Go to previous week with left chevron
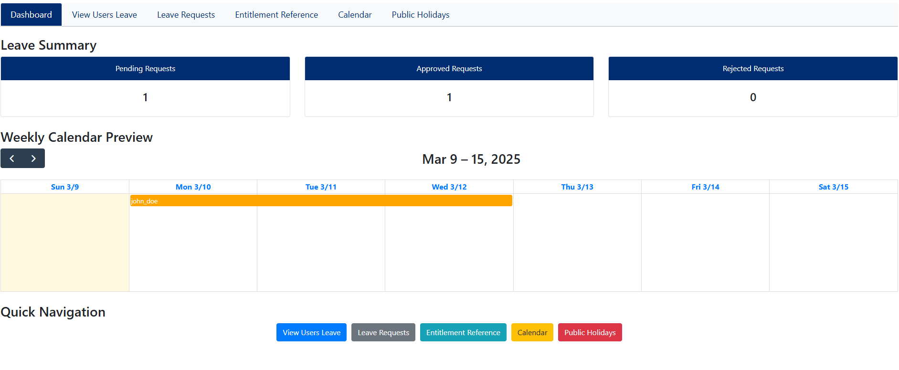The width and height of the screenshot is (899, 370). [x=12, y=159]
